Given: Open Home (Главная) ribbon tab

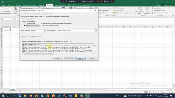Looking at the screenshot, I should (11, 5).
